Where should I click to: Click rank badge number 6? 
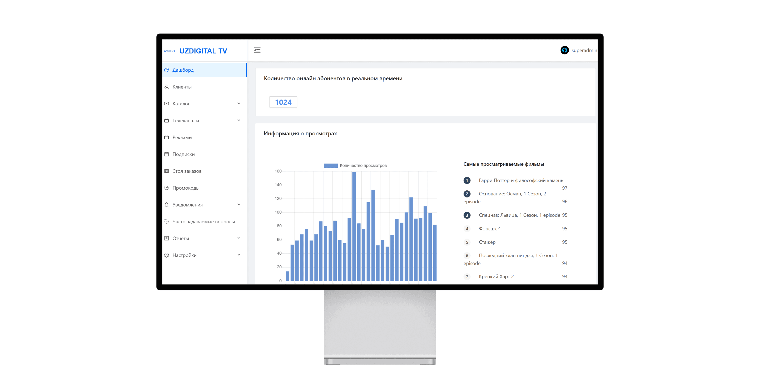point(467,255)
